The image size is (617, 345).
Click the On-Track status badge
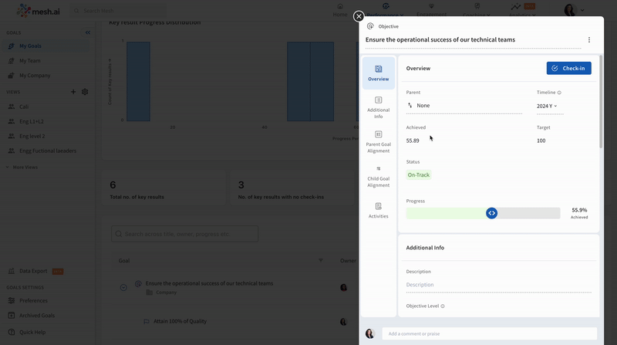pos(418,175)
